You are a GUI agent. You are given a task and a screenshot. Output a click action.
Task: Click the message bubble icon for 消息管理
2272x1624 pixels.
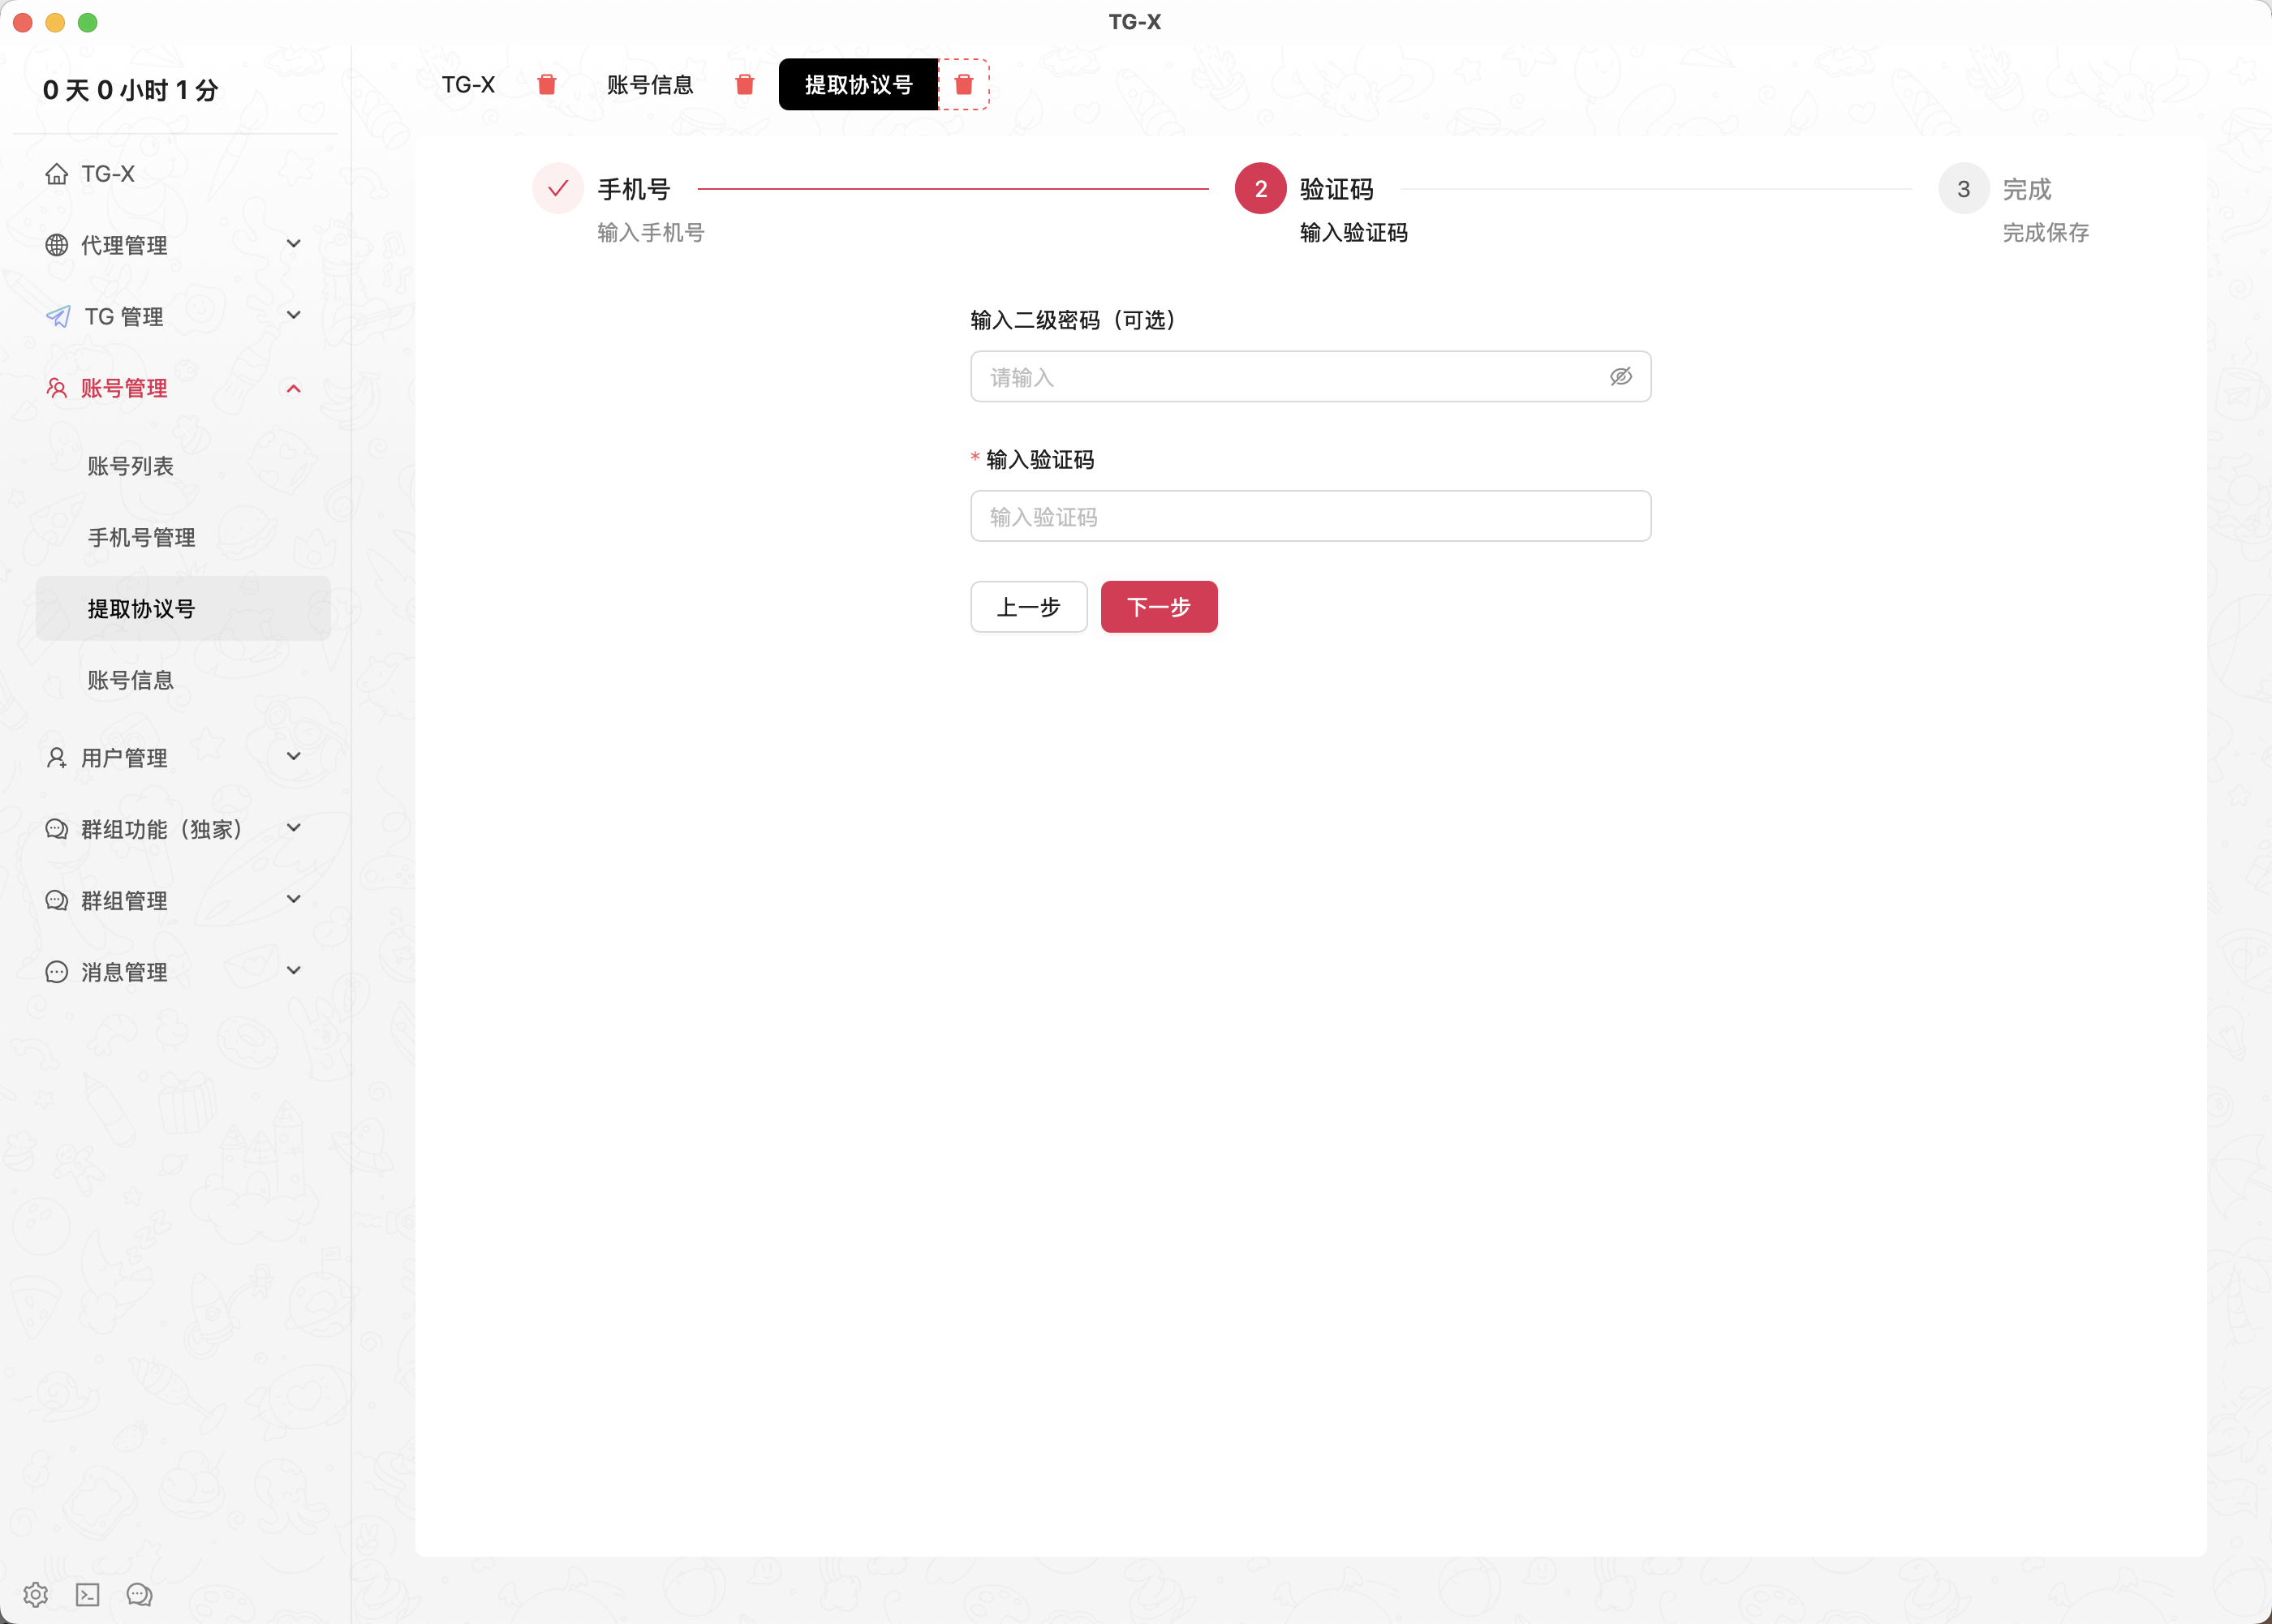pyautogui.click(x=57, y=972)
